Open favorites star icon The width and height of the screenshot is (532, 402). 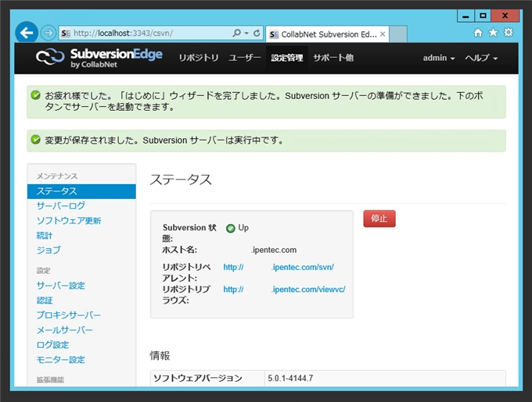pos(493,33)
